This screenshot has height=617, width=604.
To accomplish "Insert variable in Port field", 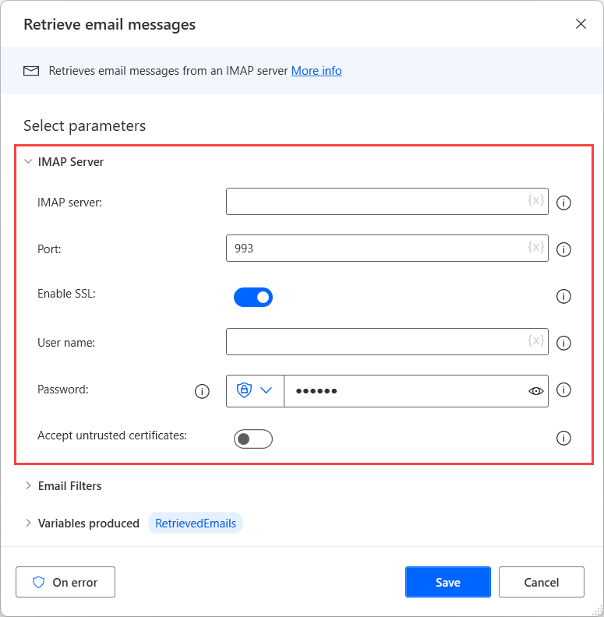I will [536, 247].
